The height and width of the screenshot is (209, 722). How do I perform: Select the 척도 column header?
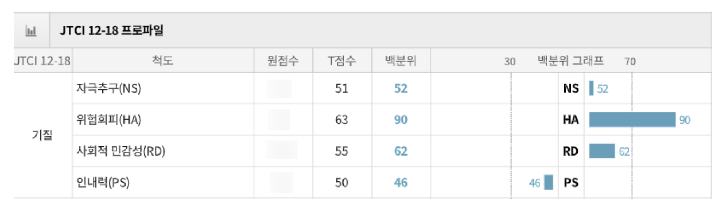click(x=163, y=61)
